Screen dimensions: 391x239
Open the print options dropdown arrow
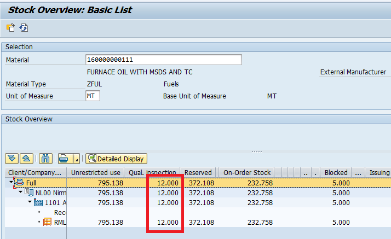click(x=77, y=159)
